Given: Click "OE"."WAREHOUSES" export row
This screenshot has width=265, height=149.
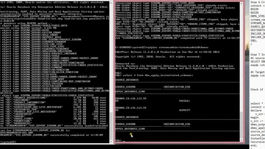Looking at the screenshot, I should coord(53,123).
